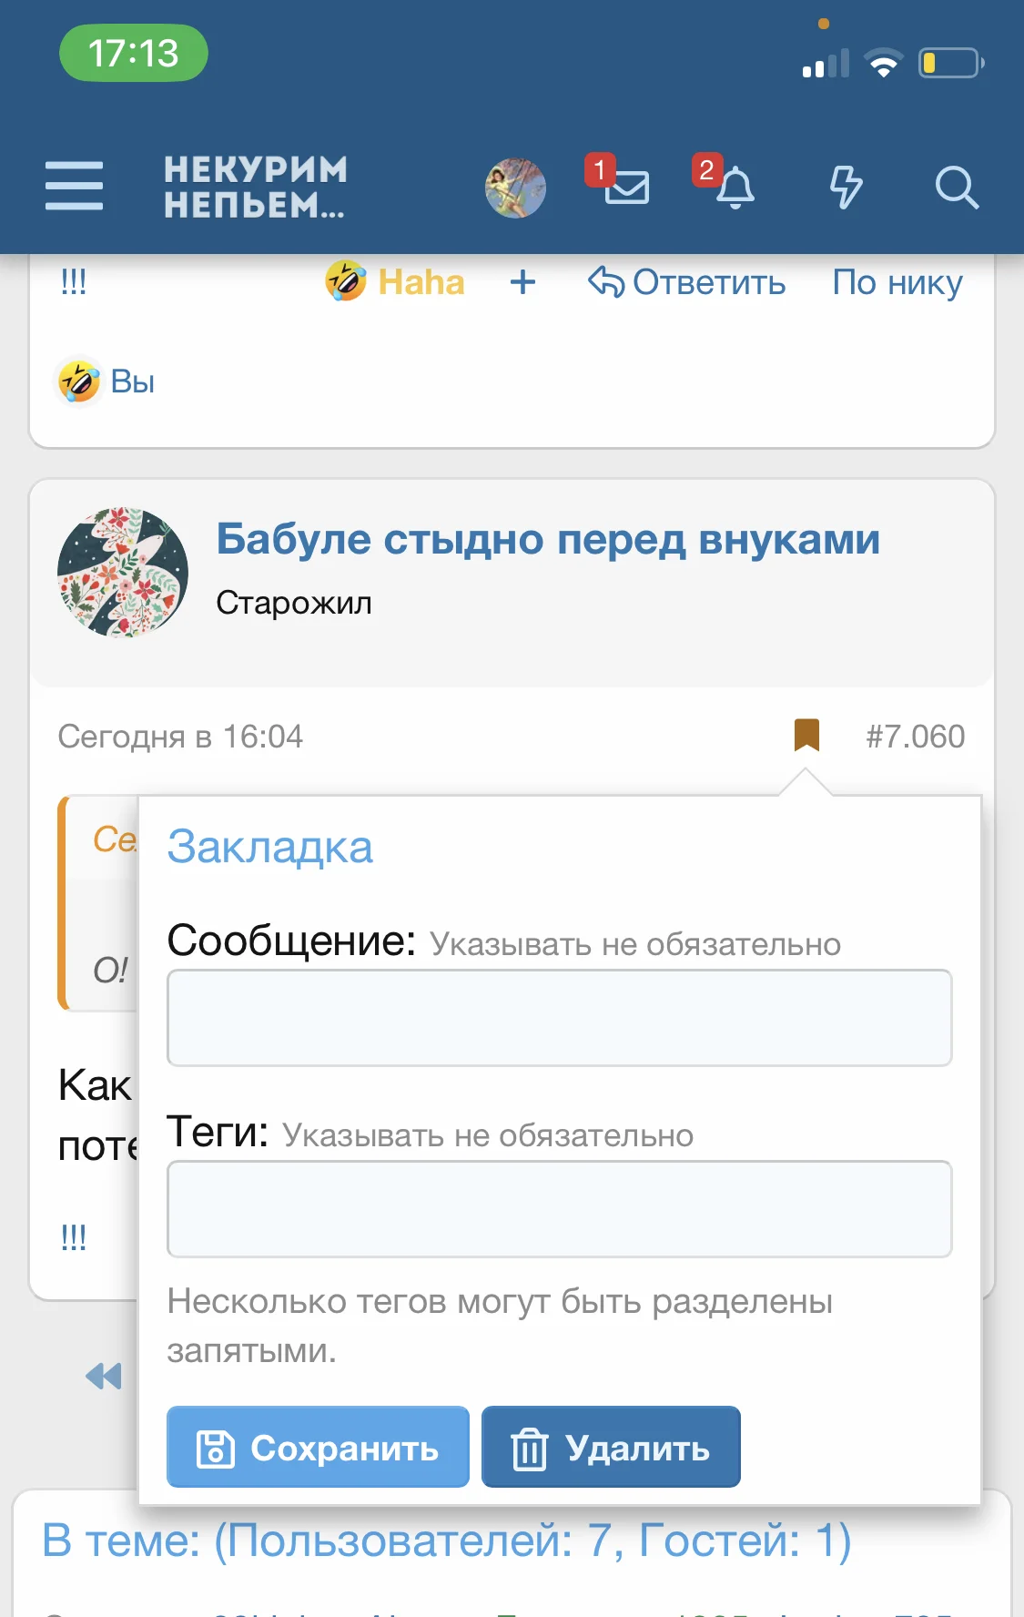Viewport: 1024px width, 1617px height.
Task: Open the thread title Бабуле стыдно перед внуками
Action: coord(548,538)
